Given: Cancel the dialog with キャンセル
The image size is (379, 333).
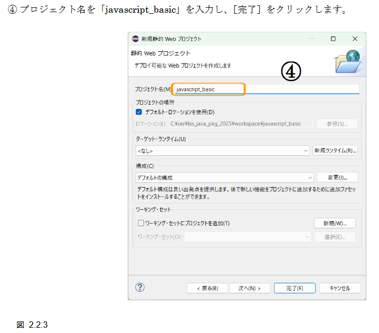Looking at the screenshot, I should (x=339, y=288).
